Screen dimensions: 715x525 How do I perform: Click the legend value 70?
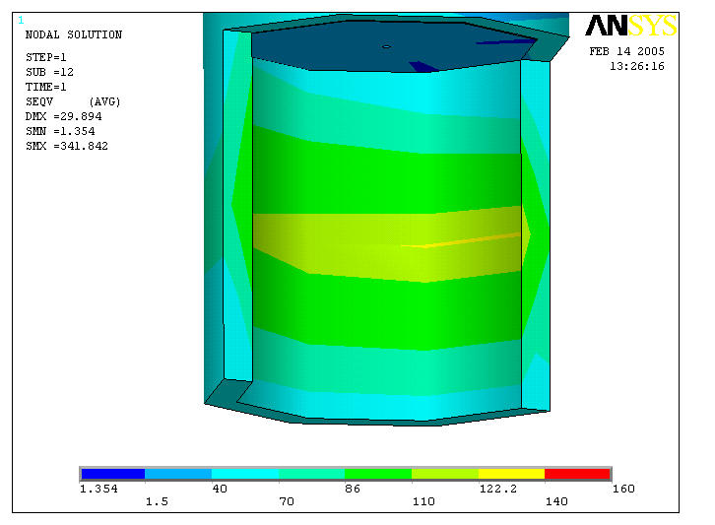click(x=287, y=501)
